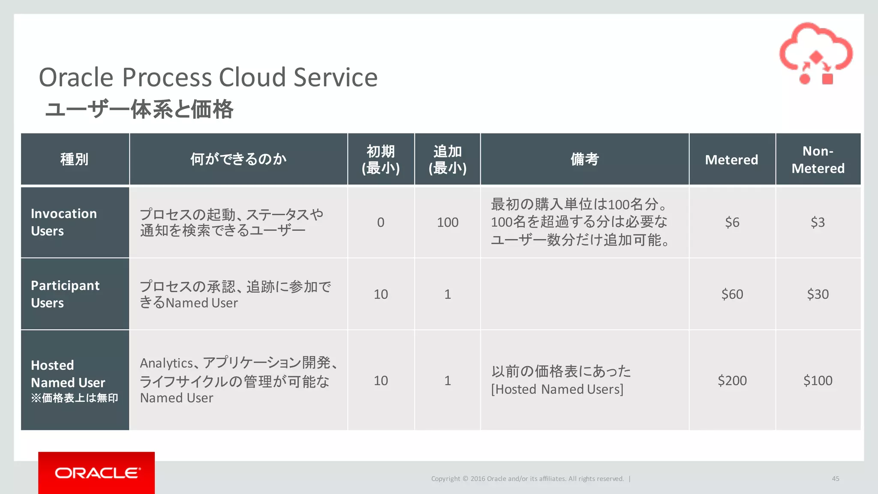Click the page number '45'
Image resolution: width=878 pixels, height=494 pixels.
(x=836, y=479)
